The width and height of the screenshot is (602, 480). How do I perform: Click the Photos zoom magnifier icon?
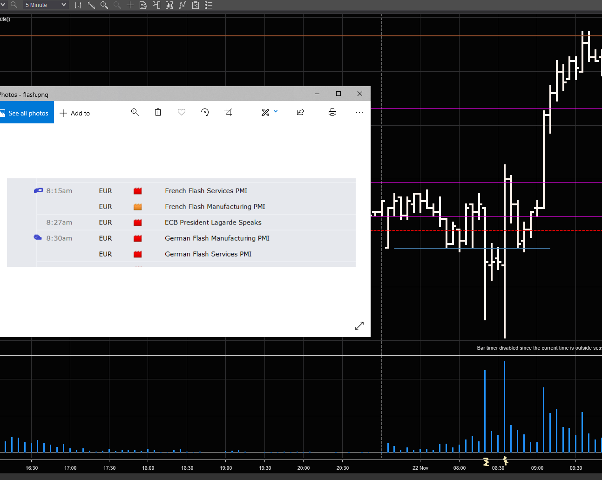tap(135, 112)
